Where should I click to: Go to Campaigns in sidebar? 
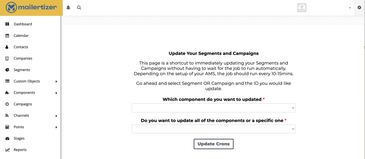tap(23, 104)
